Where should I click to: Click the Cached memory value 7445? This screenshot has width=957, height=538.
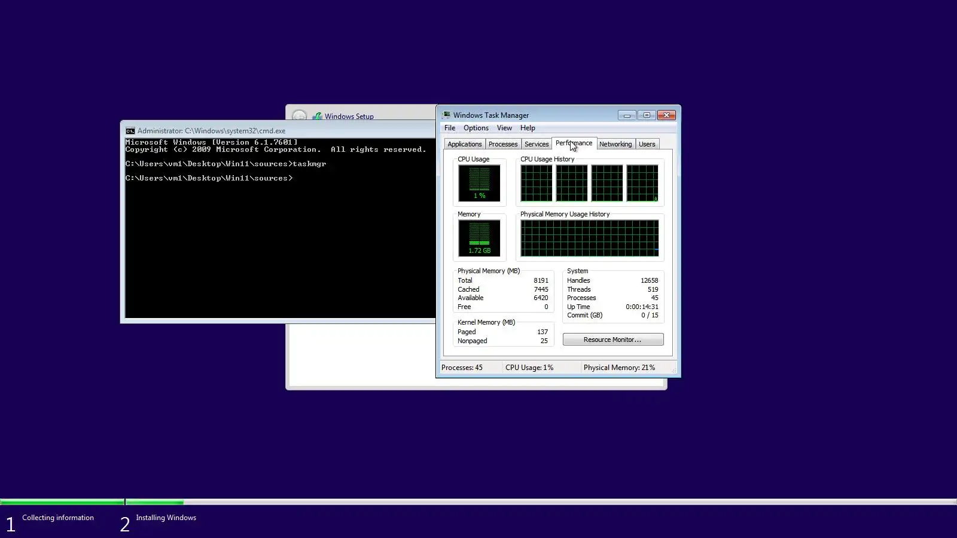541,289
